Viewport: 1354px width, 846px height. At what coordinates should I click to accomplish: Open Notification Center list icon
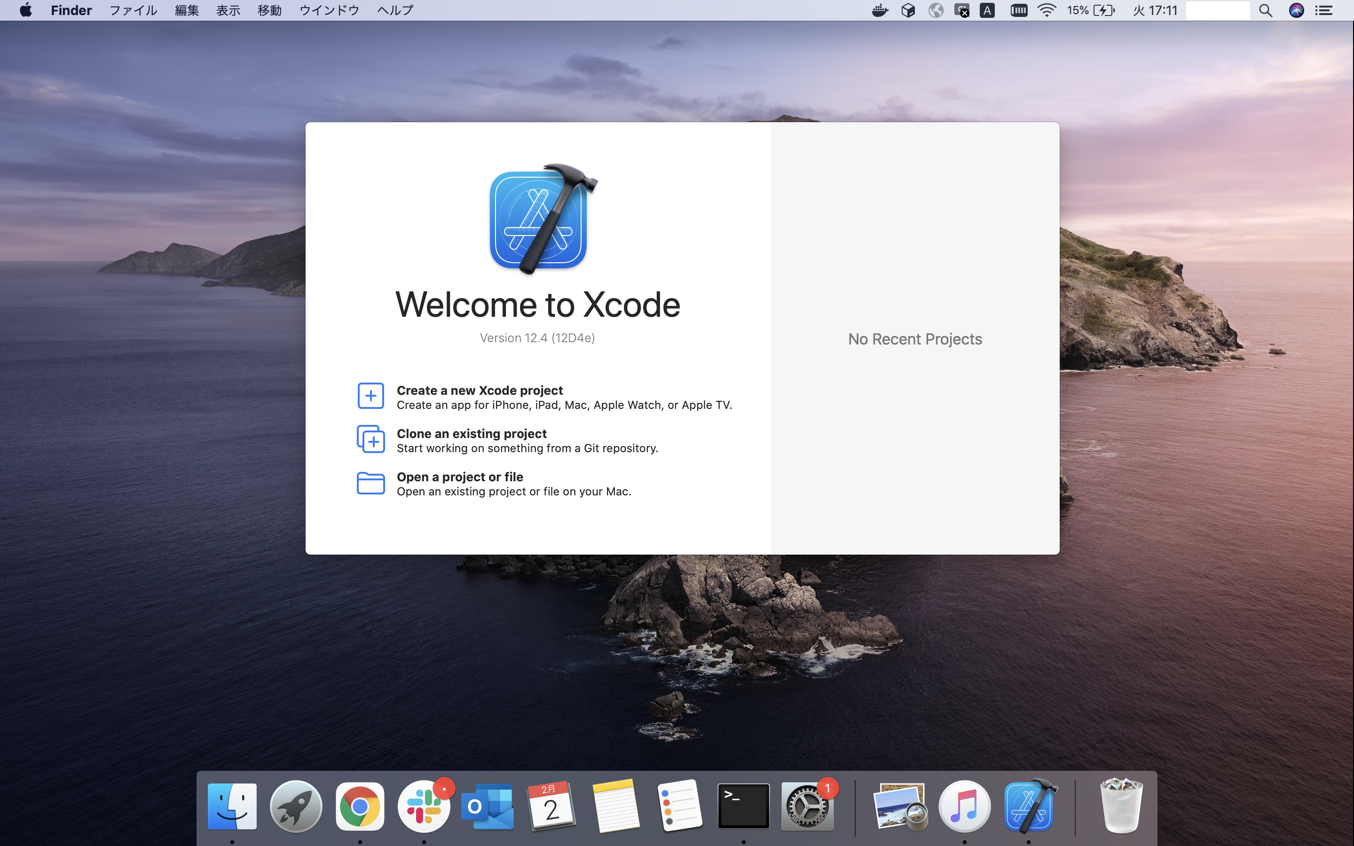[x=1324, y=10]
